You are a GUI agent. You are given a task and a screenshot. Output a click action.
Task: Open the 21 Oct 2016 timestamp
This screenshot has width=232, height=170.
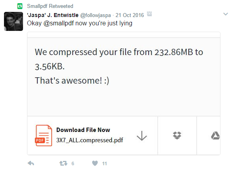tap(130, 15)
